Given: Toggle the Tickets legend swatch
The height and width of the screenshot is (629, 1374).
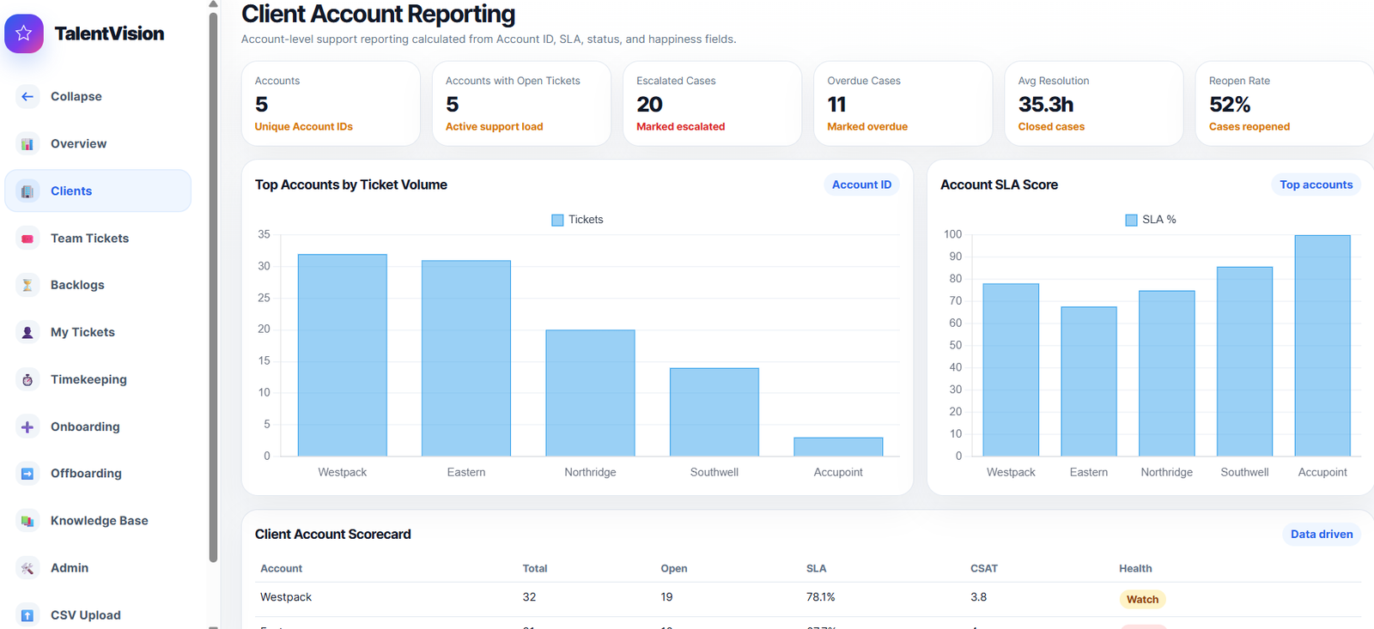Looking at the screenshot, I should point(557,221).
